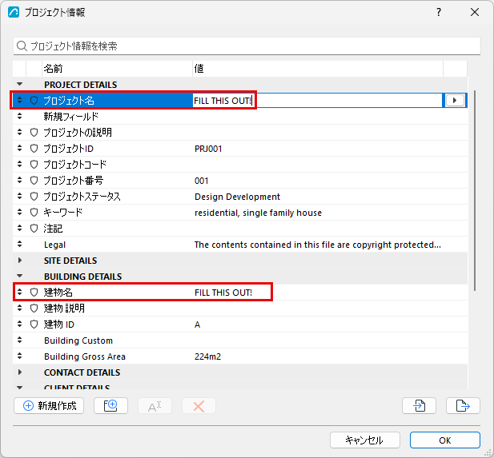
Task: Click the 名前 column header
Action: point(117,69)
